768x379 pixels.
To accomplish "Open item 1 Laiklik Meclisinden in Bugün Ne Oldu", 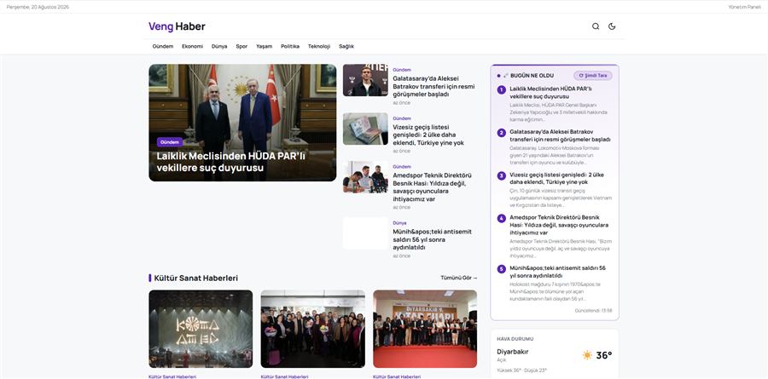I will (550, 93).
